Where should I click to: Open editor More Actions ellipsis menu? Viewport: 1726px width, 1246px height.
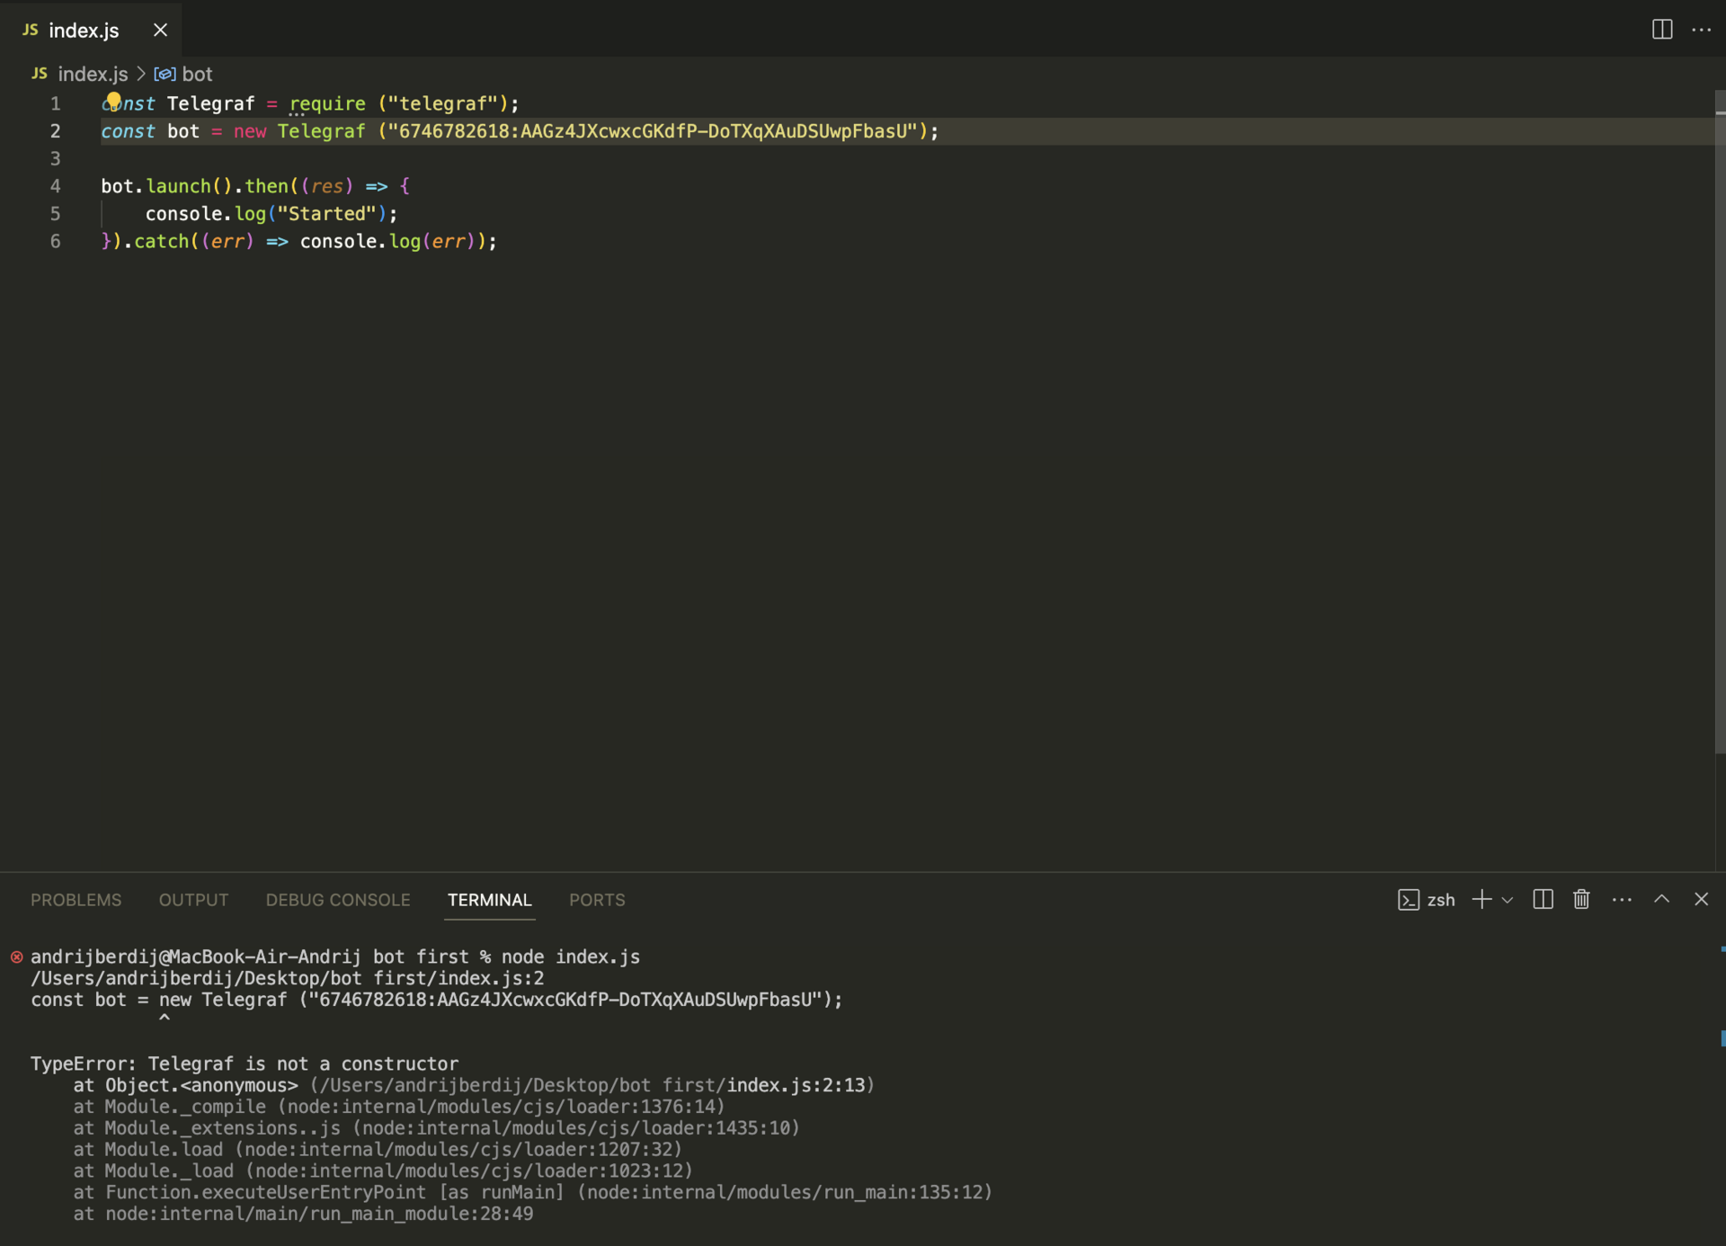(1702, 30)
